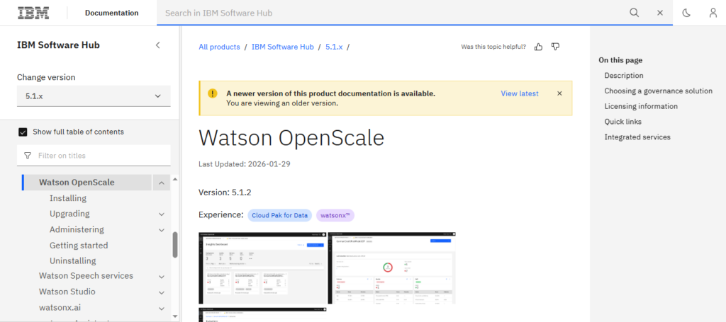Click the Filter on titles field
The height and width of the screenshot is (322, 726).
click(x=94, y=156)
